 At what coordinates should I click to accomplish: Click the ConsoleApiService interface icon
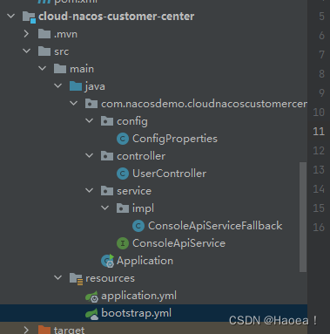click(x=123, y=243)
